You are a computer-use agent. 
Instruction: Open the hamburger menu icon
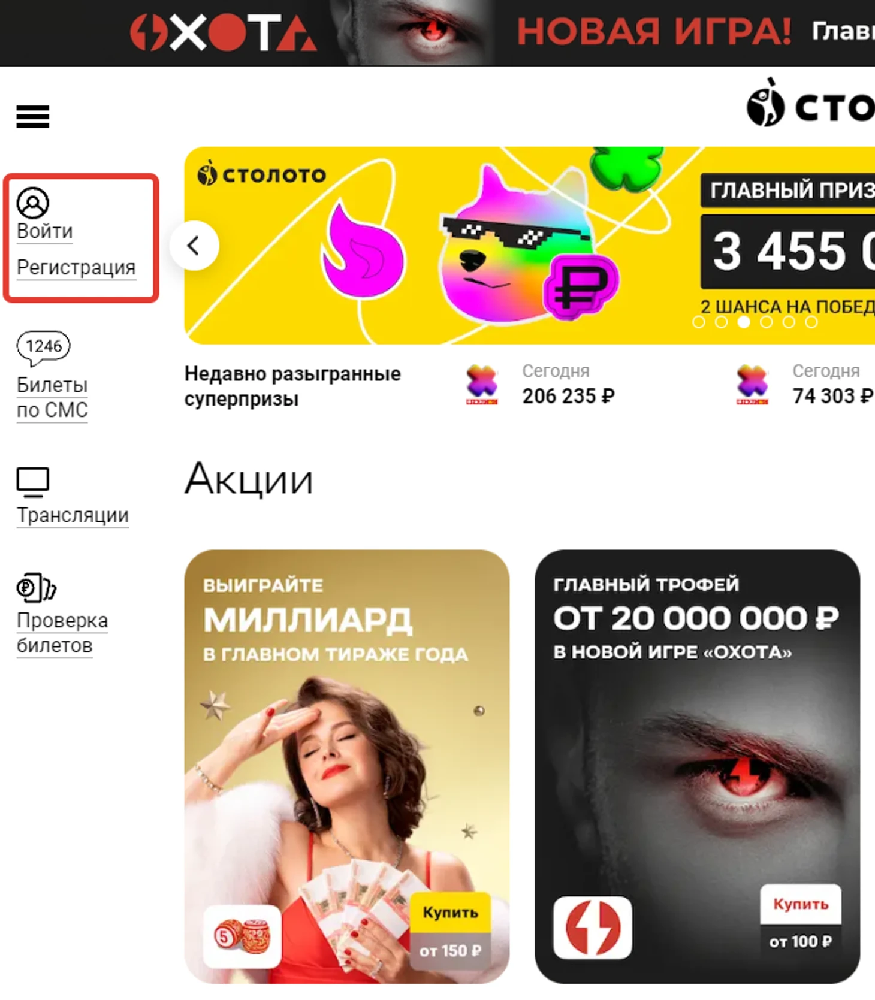(33, 116)
